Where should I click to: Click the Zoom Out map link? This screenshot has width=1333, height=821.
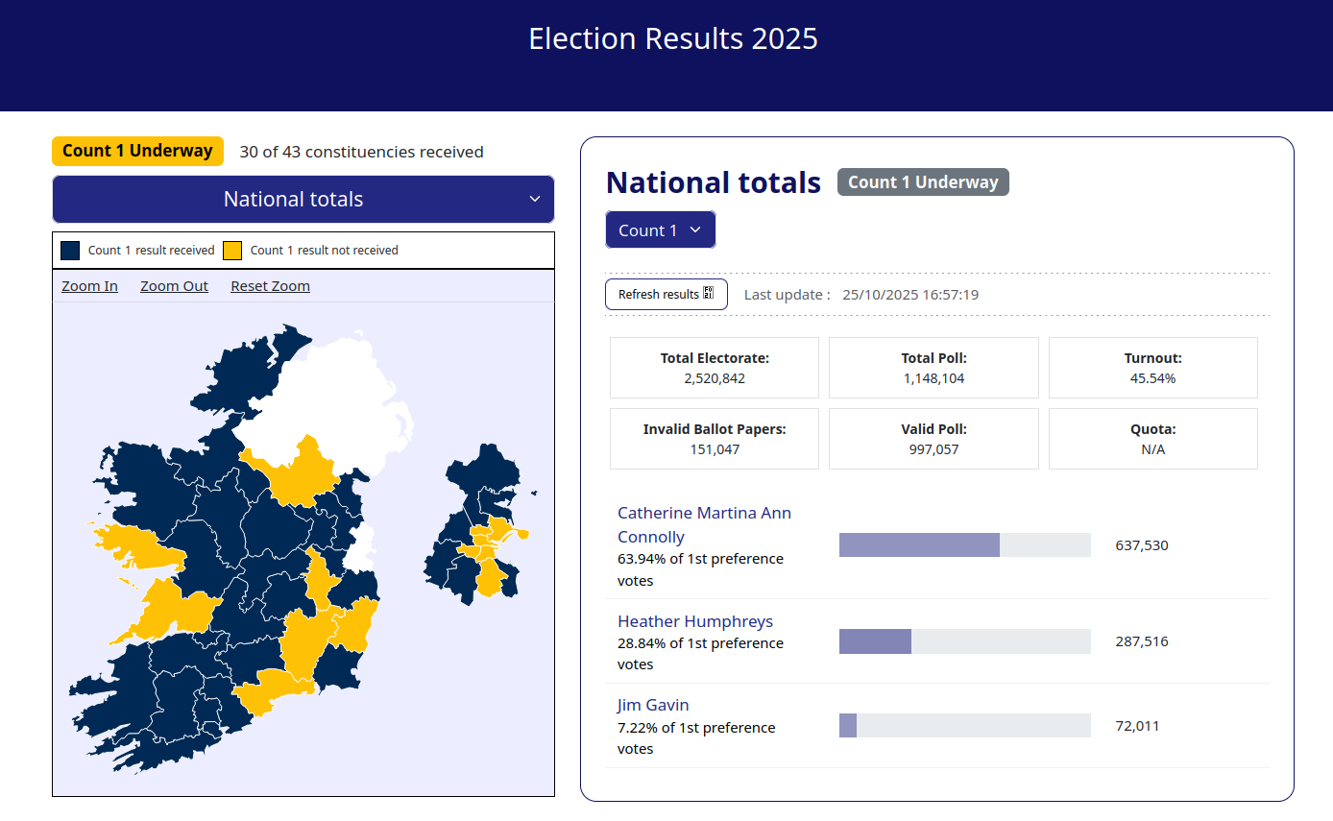pyautogui.click(x=174, y=286)
